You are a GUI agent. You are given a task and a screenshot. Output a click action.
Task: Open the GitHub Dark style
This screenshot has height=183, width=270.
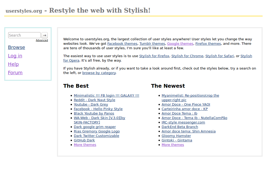click(84, 140)
